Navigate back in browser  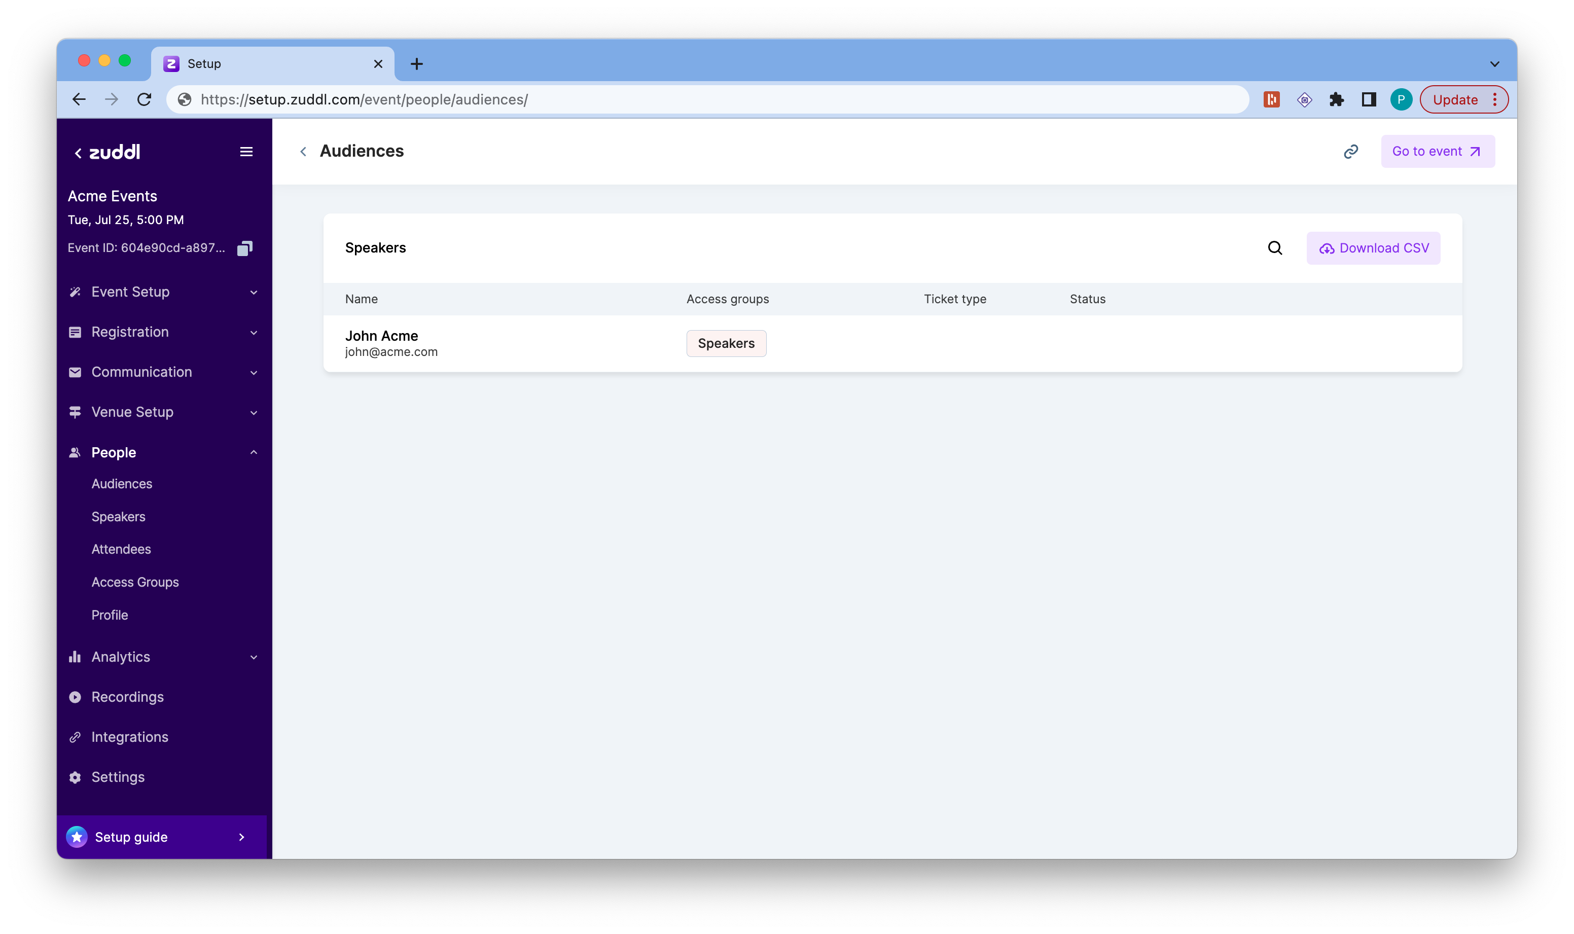pyautogui.click(x=79, y=99)
